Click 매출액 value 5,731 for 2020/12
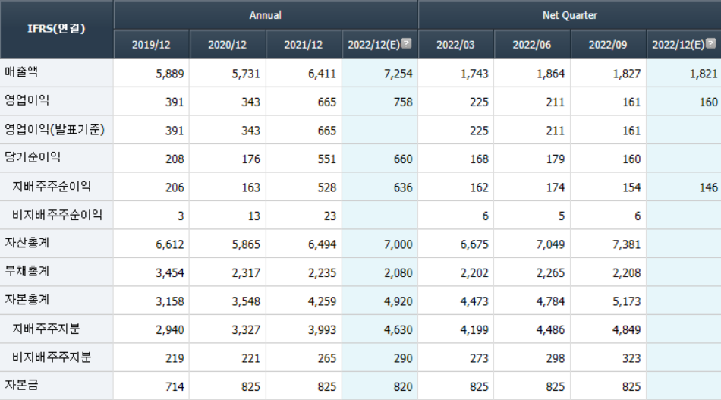Image resolution: width=721 pixels, height=400 pixels. click(246, 74)
